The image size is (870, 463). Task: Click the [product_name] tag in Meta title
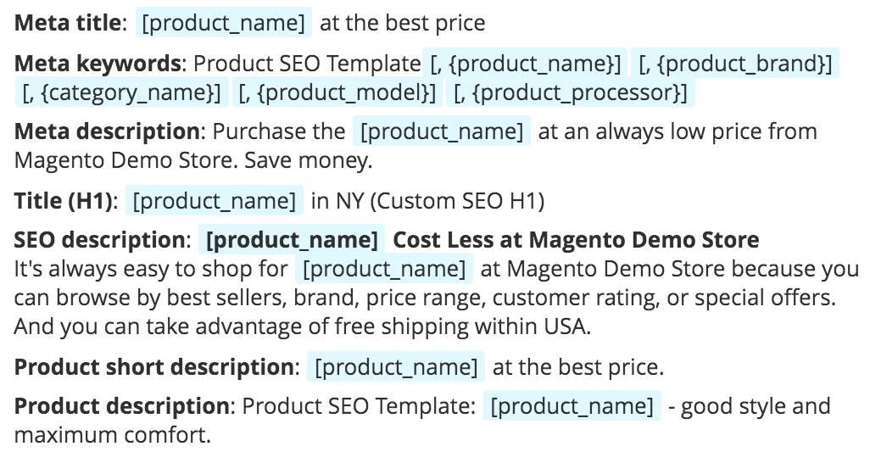[224, 23]
